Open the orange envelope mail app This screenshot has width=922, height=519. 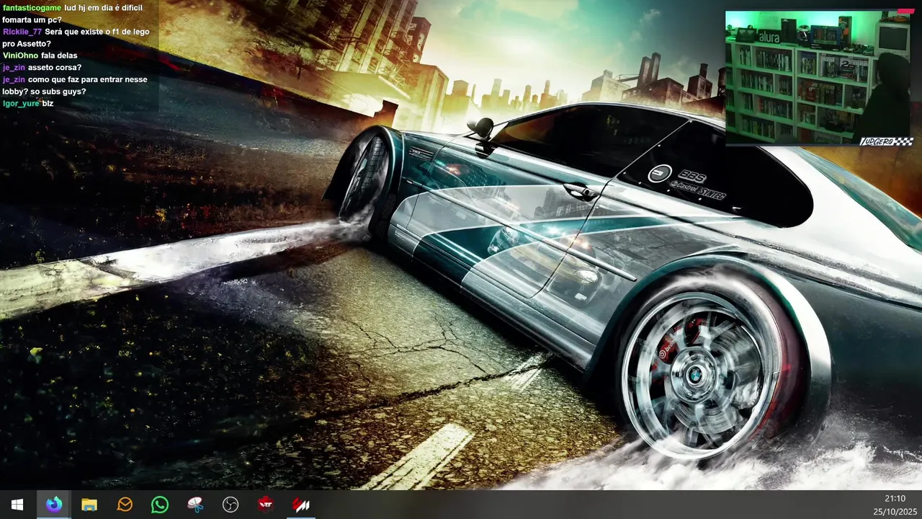125,505
